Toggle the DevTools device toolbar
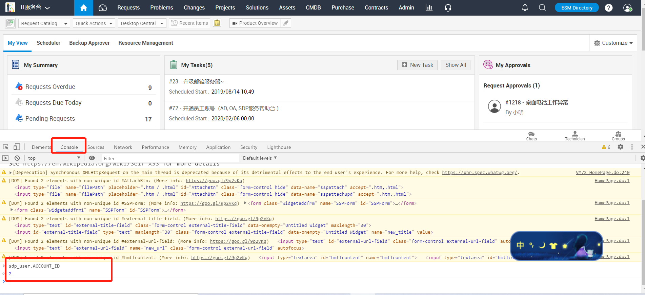645x295 pixels. pos(17,147)
